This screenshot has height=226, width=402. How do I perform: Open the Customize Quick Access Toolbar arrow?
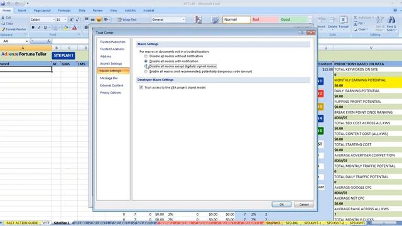[28, 4]
